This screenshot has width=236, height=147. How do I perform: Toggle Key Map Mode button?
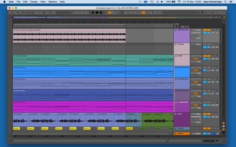click(x=206, y=13)
